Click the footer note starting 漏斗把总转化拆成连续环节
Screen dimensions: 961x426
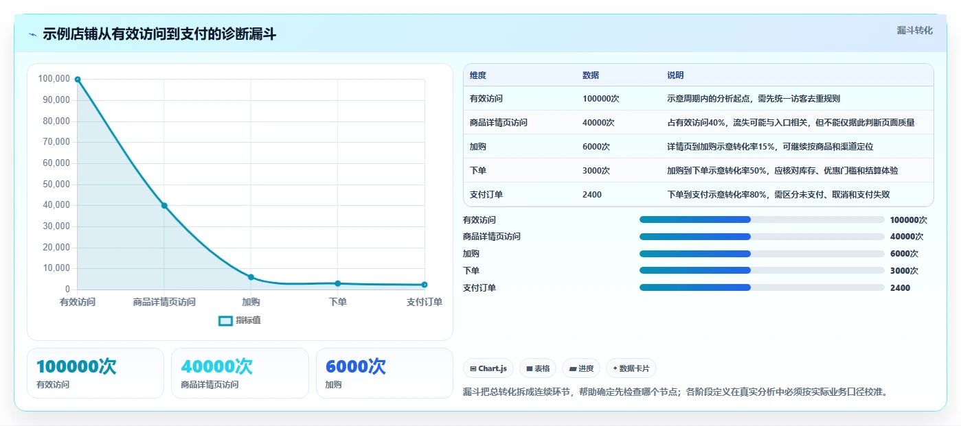(x=676, y=392)
